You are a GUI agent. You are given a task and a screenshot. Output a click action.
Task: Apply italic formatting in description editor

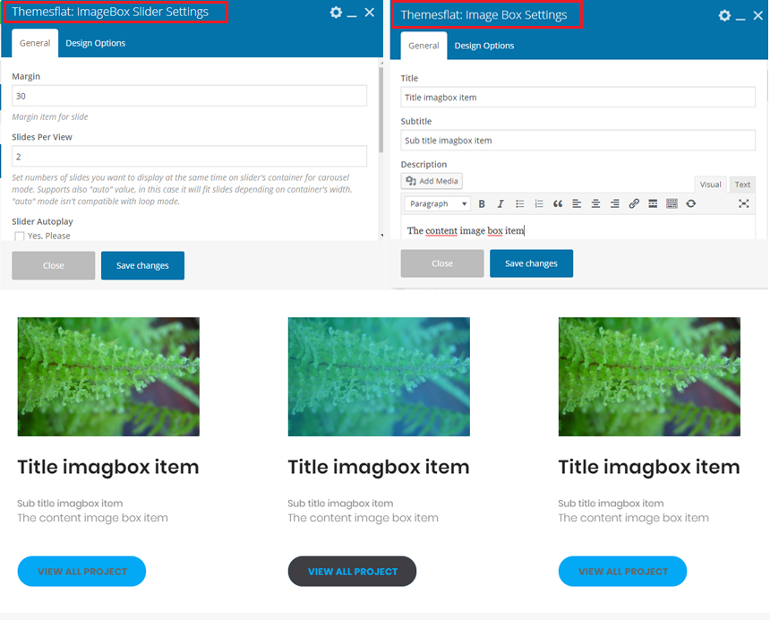pos(500,204)
